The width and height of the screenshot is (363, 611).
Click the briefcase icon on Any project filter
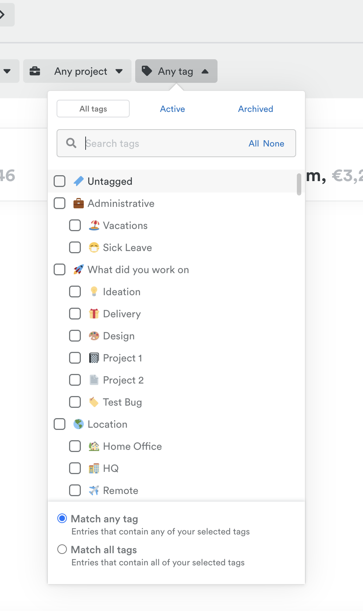[35, 71]
